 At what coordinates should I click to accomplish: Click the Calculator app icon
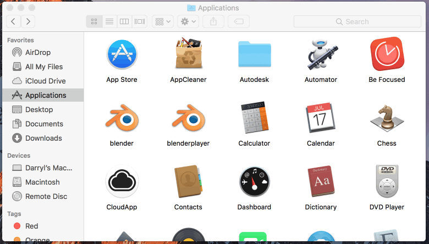click(255, 118)
